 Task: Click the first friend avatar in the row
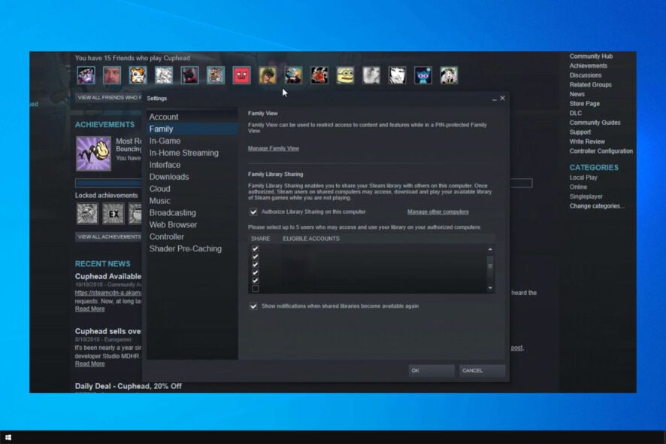pos(85,75)
